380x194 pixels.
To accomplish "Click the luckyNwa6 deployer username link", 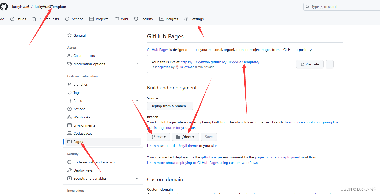I will click(187, 67).
